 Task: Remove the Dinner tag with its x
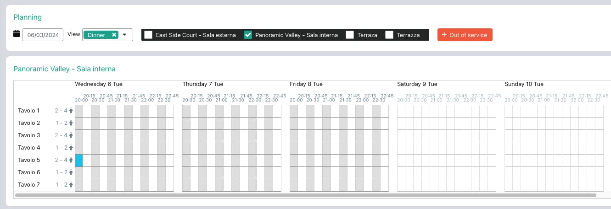pos(114,35)
